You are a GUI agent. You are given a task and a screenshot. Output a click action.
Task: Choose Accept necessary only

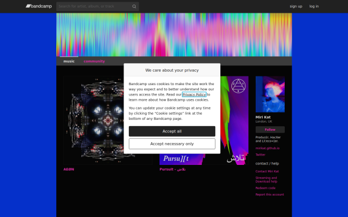coord(172,144)
